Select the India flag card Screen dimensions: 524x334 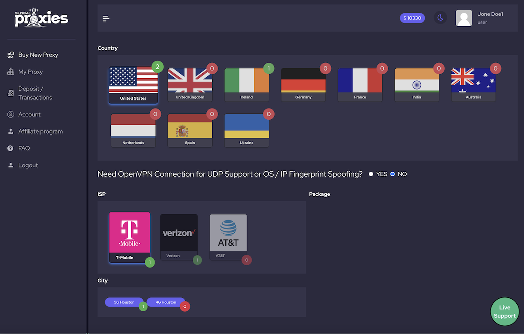417,85
